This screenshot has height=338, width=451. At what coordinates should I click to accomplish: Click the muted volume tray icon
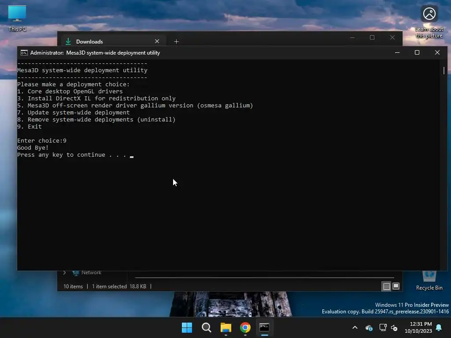pos(394,327)
